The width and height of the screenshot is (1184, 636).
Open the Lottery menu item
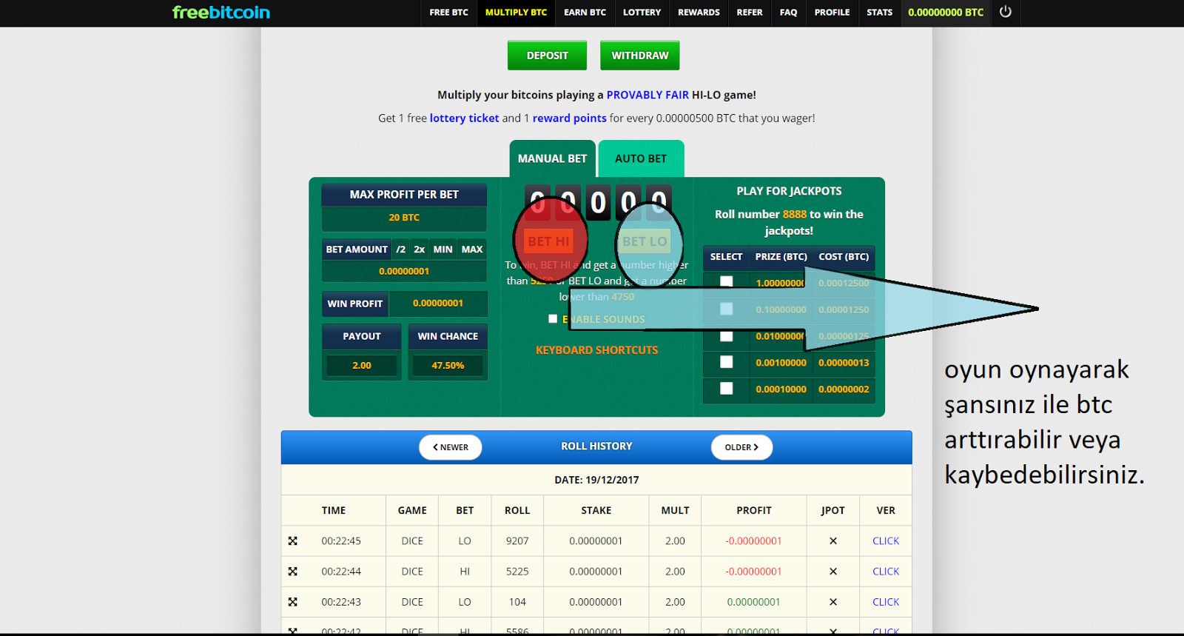click(642, 13)
